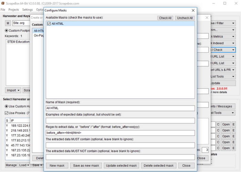Viewport: 241px width, 172px height.
Task: Select the Custom Footprint radio button
Action: click(x=6, y=31)
